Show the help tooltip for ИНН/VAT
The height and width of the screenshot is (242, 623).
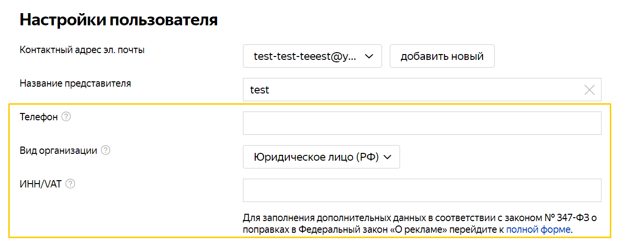coord(70,184)
